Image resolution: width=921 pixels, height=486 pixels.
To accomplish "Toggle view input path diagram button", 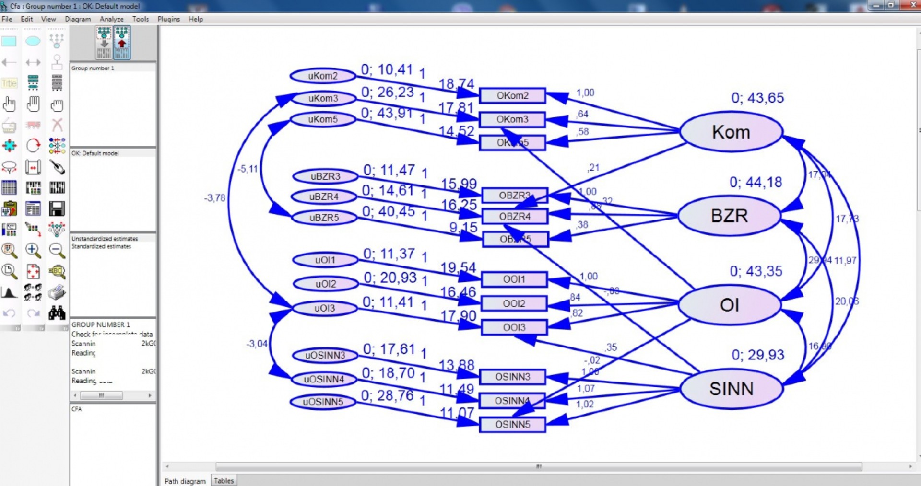I will tap(104, 43).
